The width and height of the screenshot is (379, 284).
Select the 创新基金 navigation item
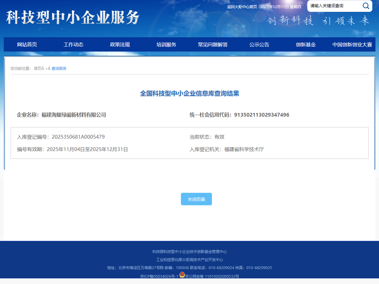tap(305, 44)
